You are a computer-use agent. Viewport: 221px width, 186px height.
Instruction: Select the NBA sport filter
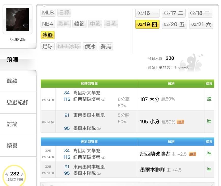[48, 24]
